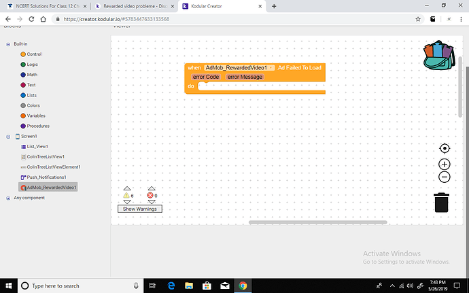Click the trash can icon
The width and height of the screenshot is (469, 293).
coord(442,203)
